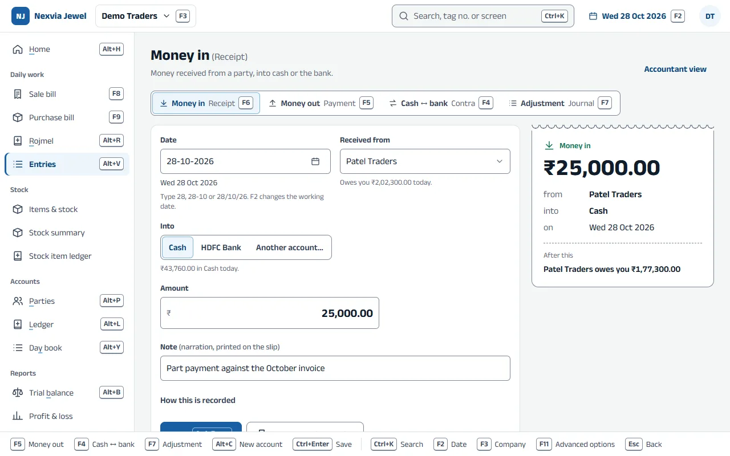The image size is (730, 456).
Task: Click the Ledger sidebar icon
Action: coord(18,324)
